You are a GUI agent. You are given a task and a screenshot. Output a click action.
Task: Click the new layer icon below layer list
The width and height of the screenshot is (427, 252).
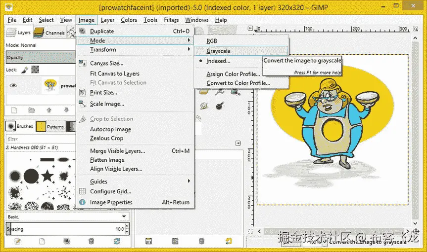click(x=14, y=110)
